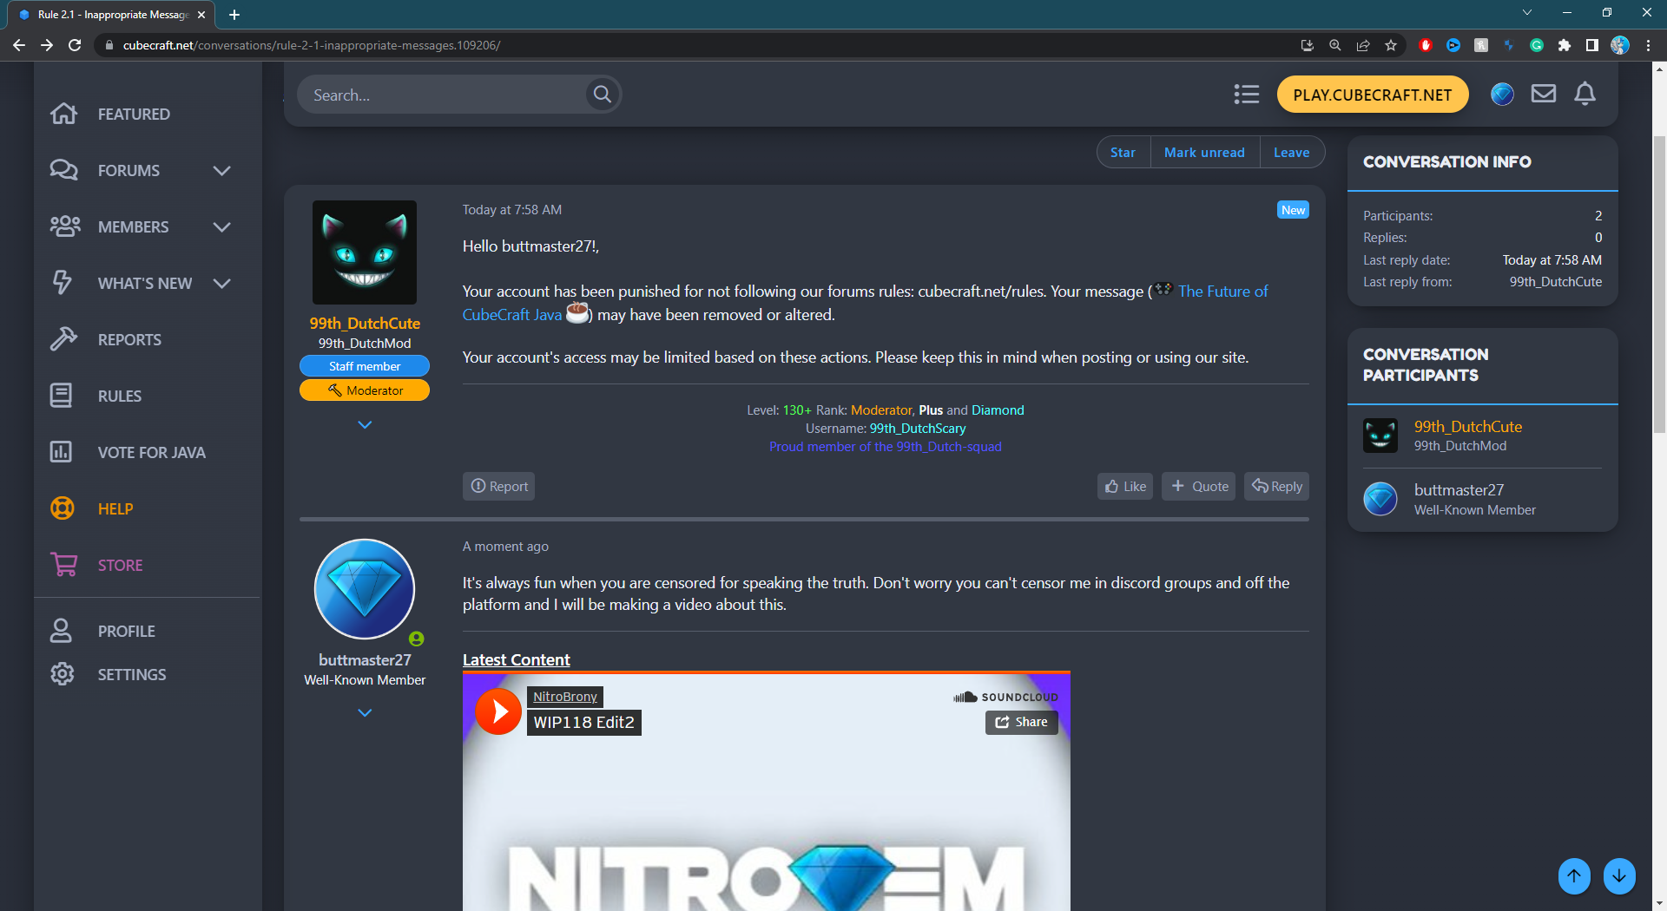
Task: Select the Rules menu item
Action: click(x=120, y=396)
